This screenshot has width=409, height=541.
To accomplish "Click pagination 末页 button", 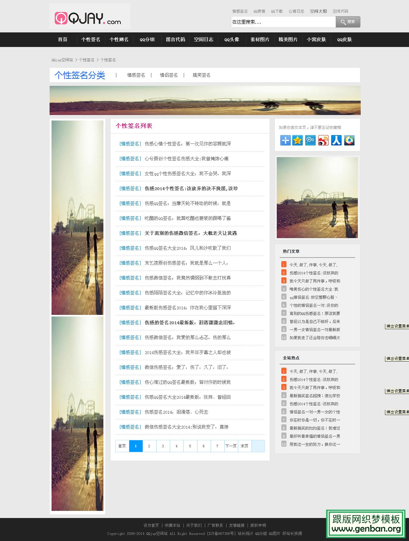I will pos(245,446).
